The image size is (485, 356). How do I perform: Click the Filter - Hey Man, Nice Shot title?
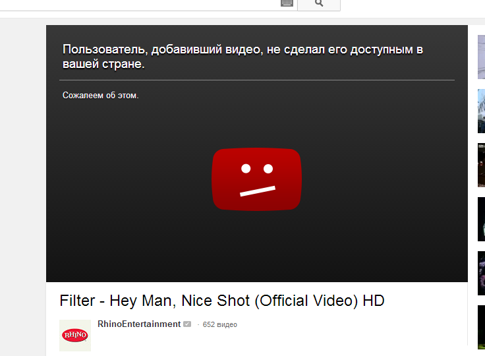tap(222, 301)
